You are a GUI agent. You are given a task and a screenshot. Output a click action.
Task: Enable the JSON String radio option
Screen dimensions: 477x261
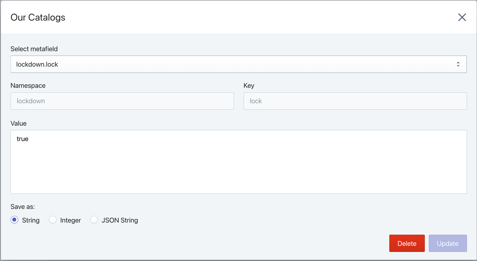(x=94, y=220)
